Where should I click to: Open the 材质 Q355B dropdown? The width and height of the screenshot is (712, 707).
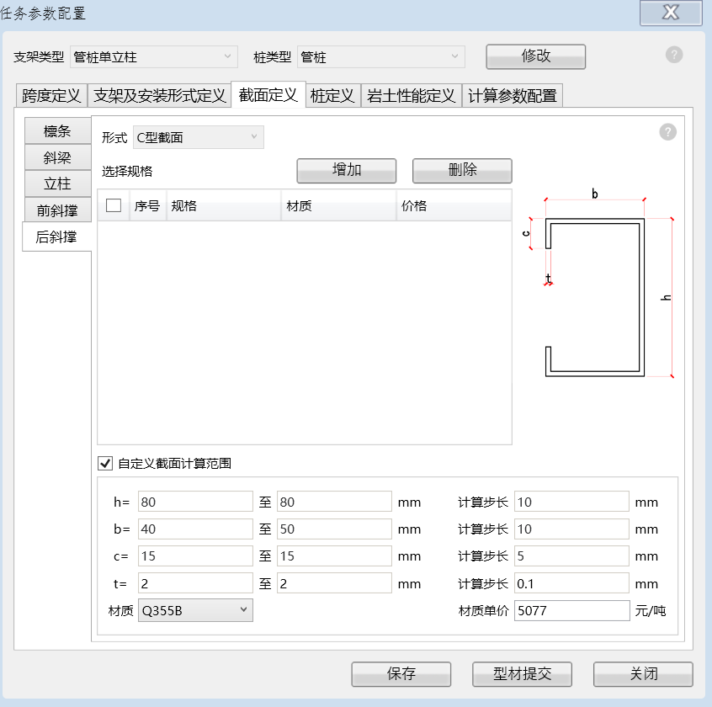click(195, 610)
